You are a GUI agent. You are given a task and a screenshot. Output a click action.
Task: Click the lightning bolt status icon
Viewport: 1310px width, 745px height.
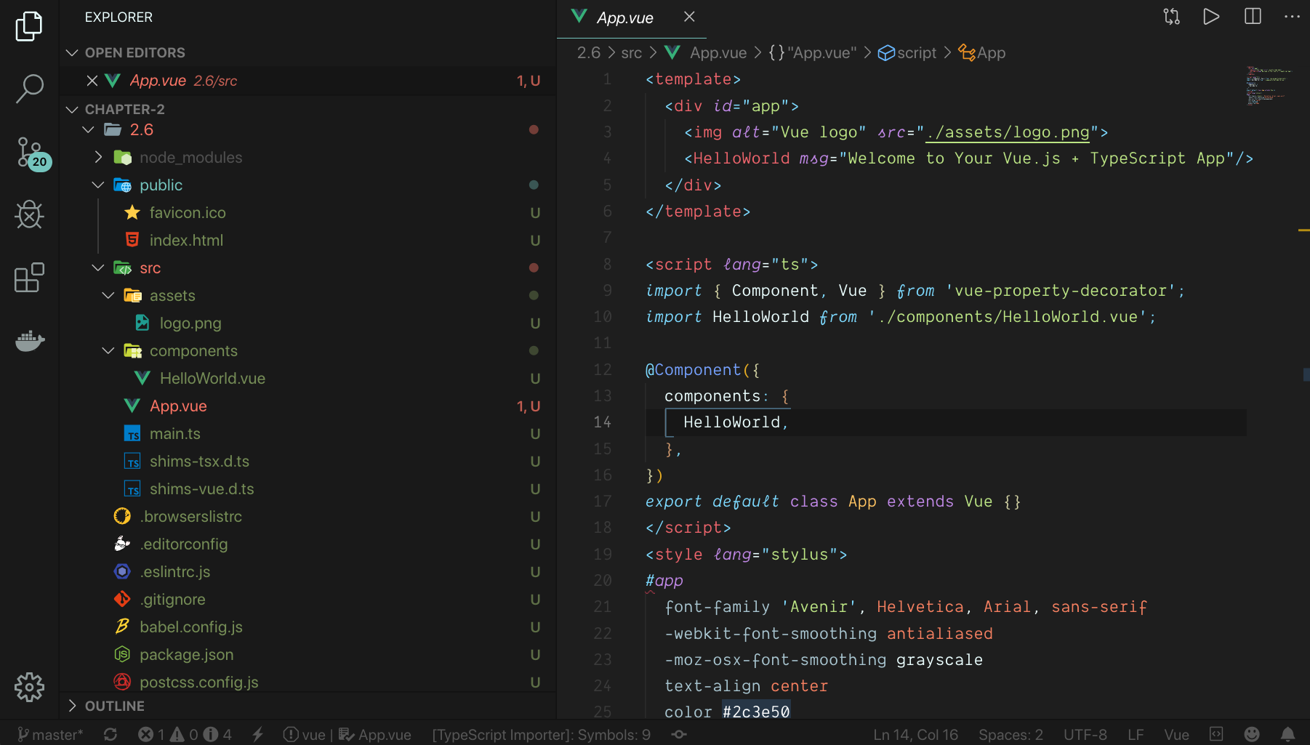[x=257, y=735]
